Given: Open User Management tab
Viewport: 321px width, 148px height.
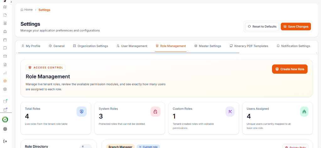Looking at the screenshot, I should pyautogui.click(x=132, y=46).
